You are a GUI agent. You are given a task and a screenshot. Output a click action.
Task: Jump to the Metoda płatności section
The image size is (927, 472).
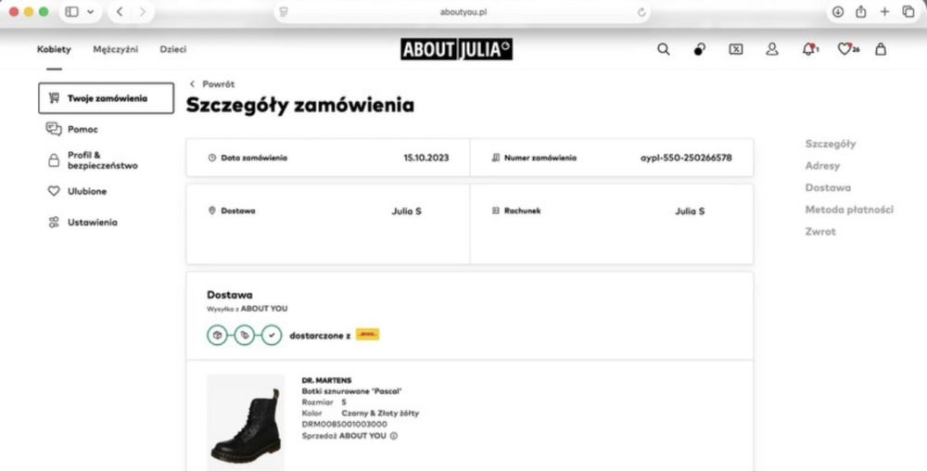(x=849, y=210)
